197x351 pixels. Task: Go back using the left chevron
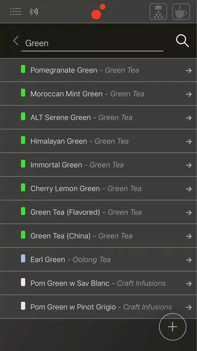(x=16, y=41)
